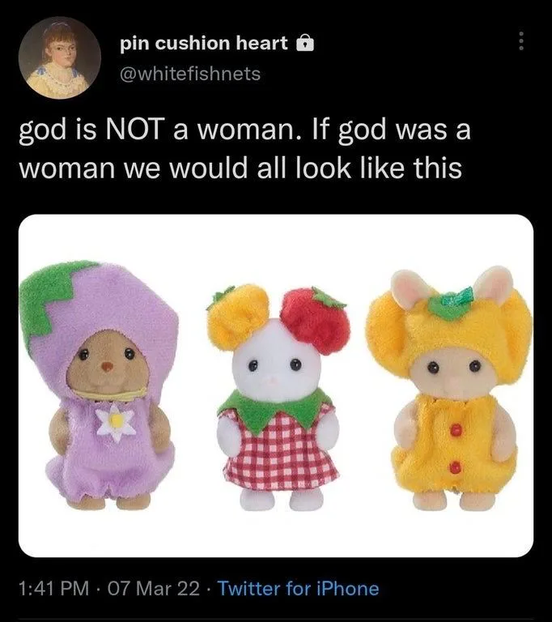Click the protected account lock icon
552x622 pixels.
pos(305,42)
